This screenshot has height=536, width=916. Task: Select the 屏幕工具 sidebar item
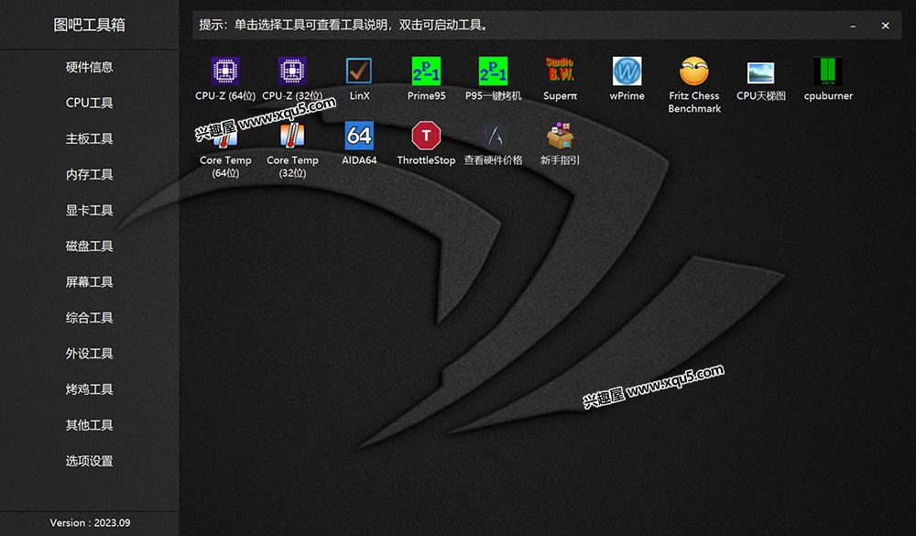90,281
